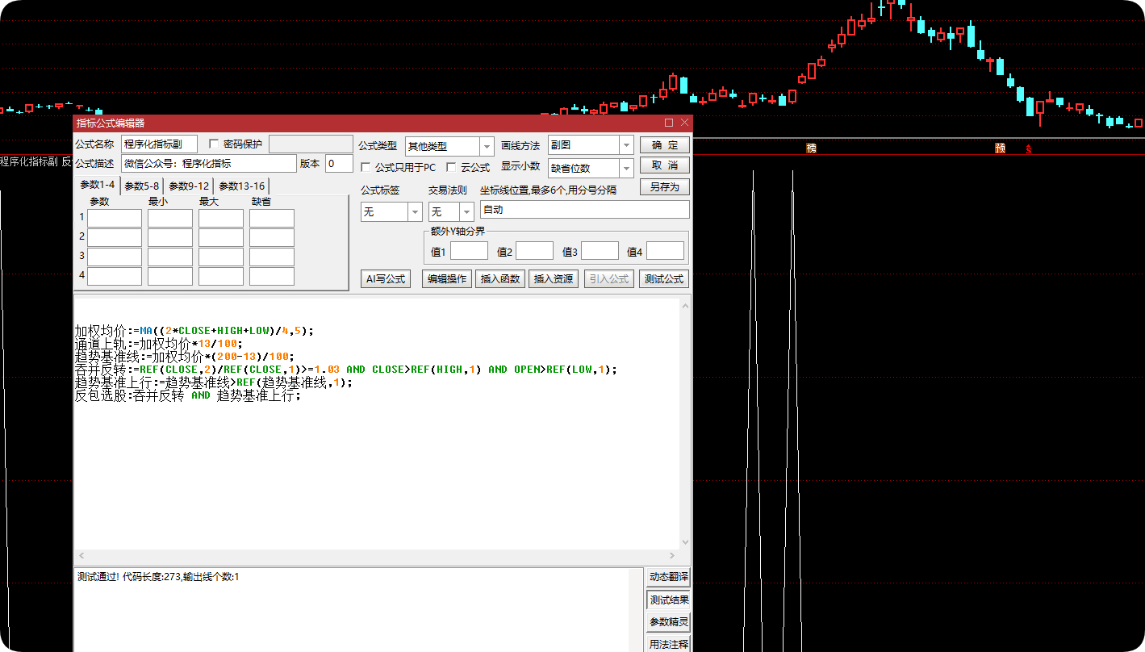Click the 插入函数 button
Viewport: 1145px width, 652px height.
coord(500,279)
